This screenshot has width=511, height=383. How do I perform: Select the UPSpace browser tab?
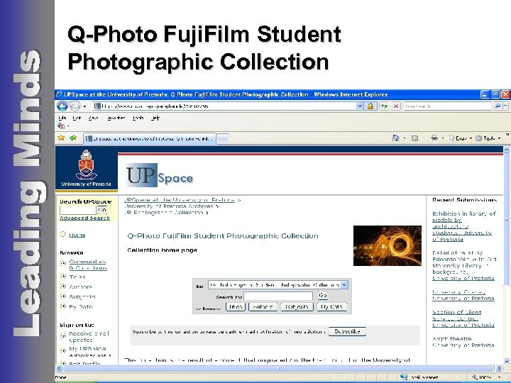click(149, 139)
